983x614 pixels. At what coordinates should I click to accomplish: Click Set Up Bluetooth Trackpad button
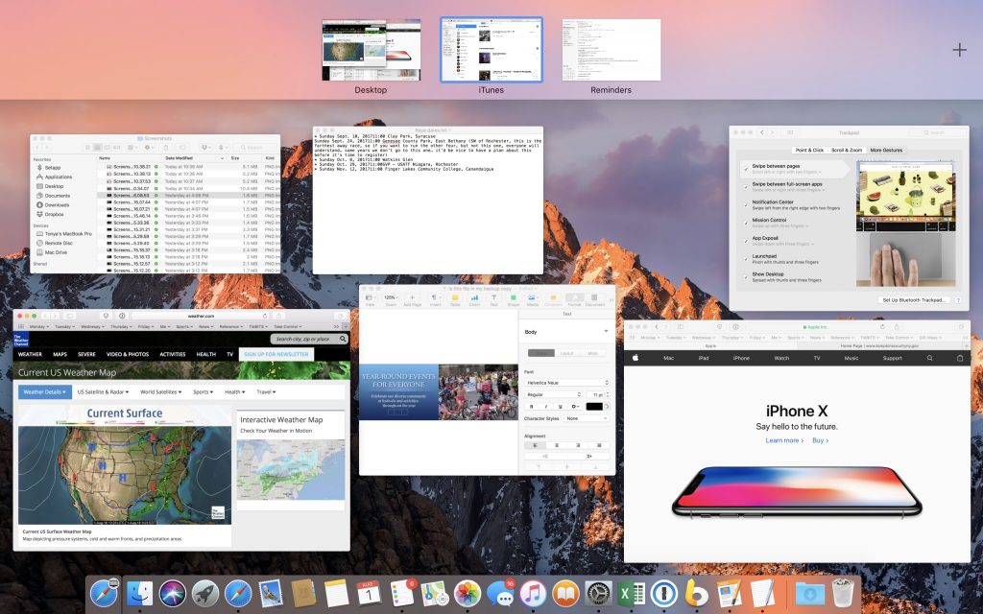click(915, 300)
